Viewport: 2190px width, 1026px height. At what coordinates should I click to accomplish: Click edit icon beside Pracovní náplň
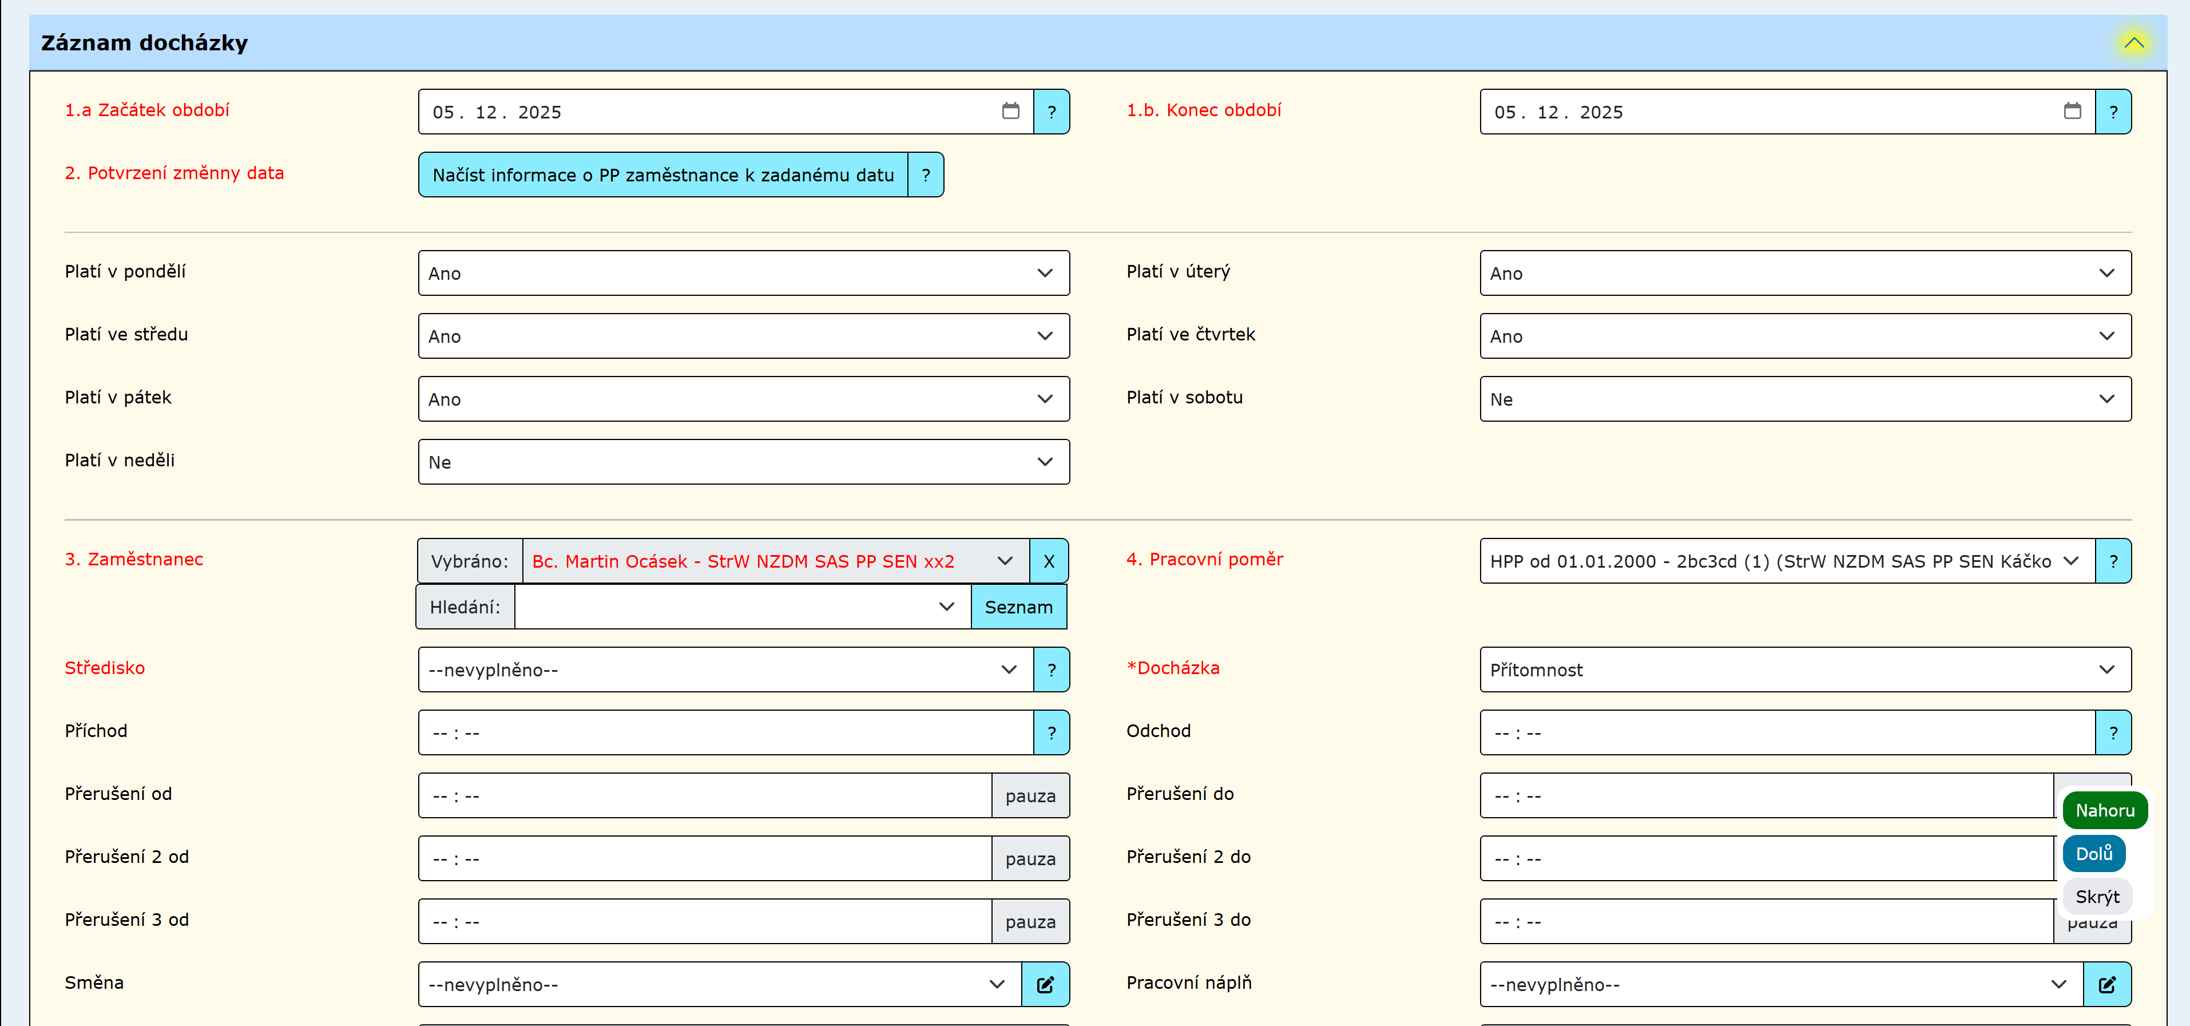click(2106, 984)
